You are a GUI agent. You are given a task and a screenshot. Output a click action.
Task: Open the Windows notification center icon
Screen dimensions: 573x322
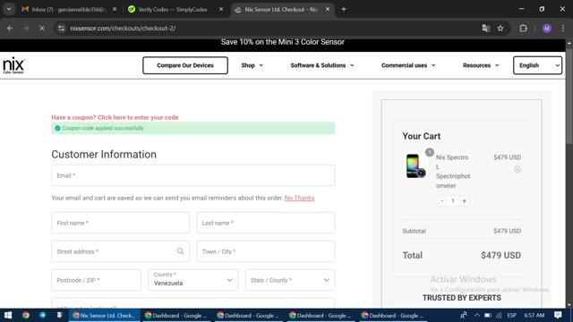[558, 315]
